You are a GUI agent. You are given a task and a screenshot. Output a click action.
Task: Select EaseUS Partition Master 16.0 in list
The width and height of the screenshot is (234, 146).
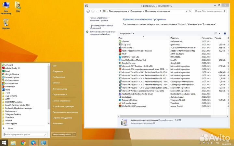(x=173, y=60)
